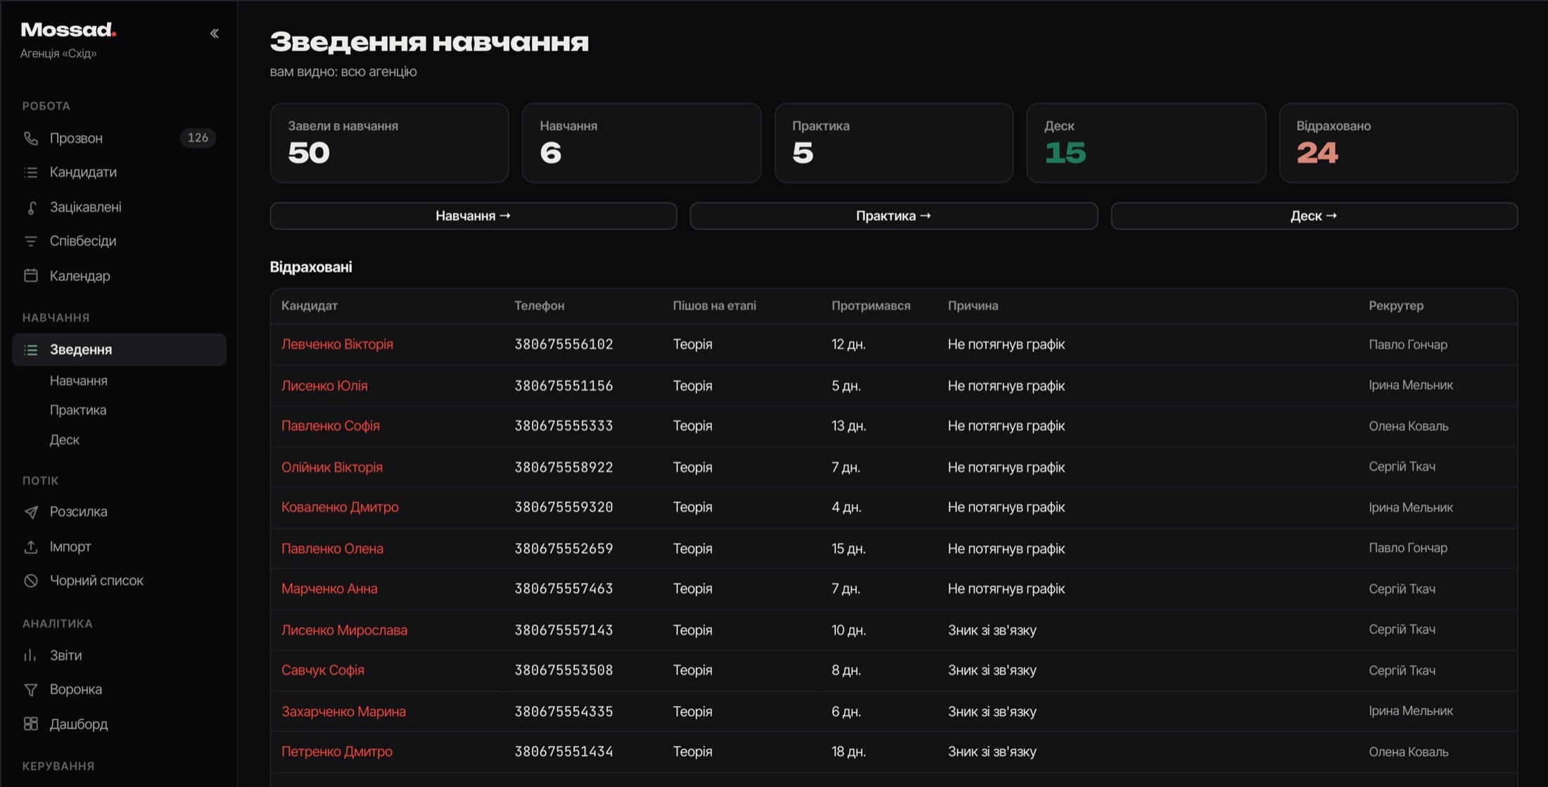Click Зник зі зв'язку in Савчук Софія row
This screenshot has width=1548, height=787.
pyautogui.click(x=992, y=670)
